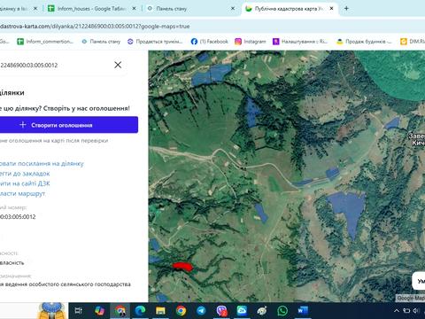
Task: Open Viber from taskbar
Action: (221, 310)
